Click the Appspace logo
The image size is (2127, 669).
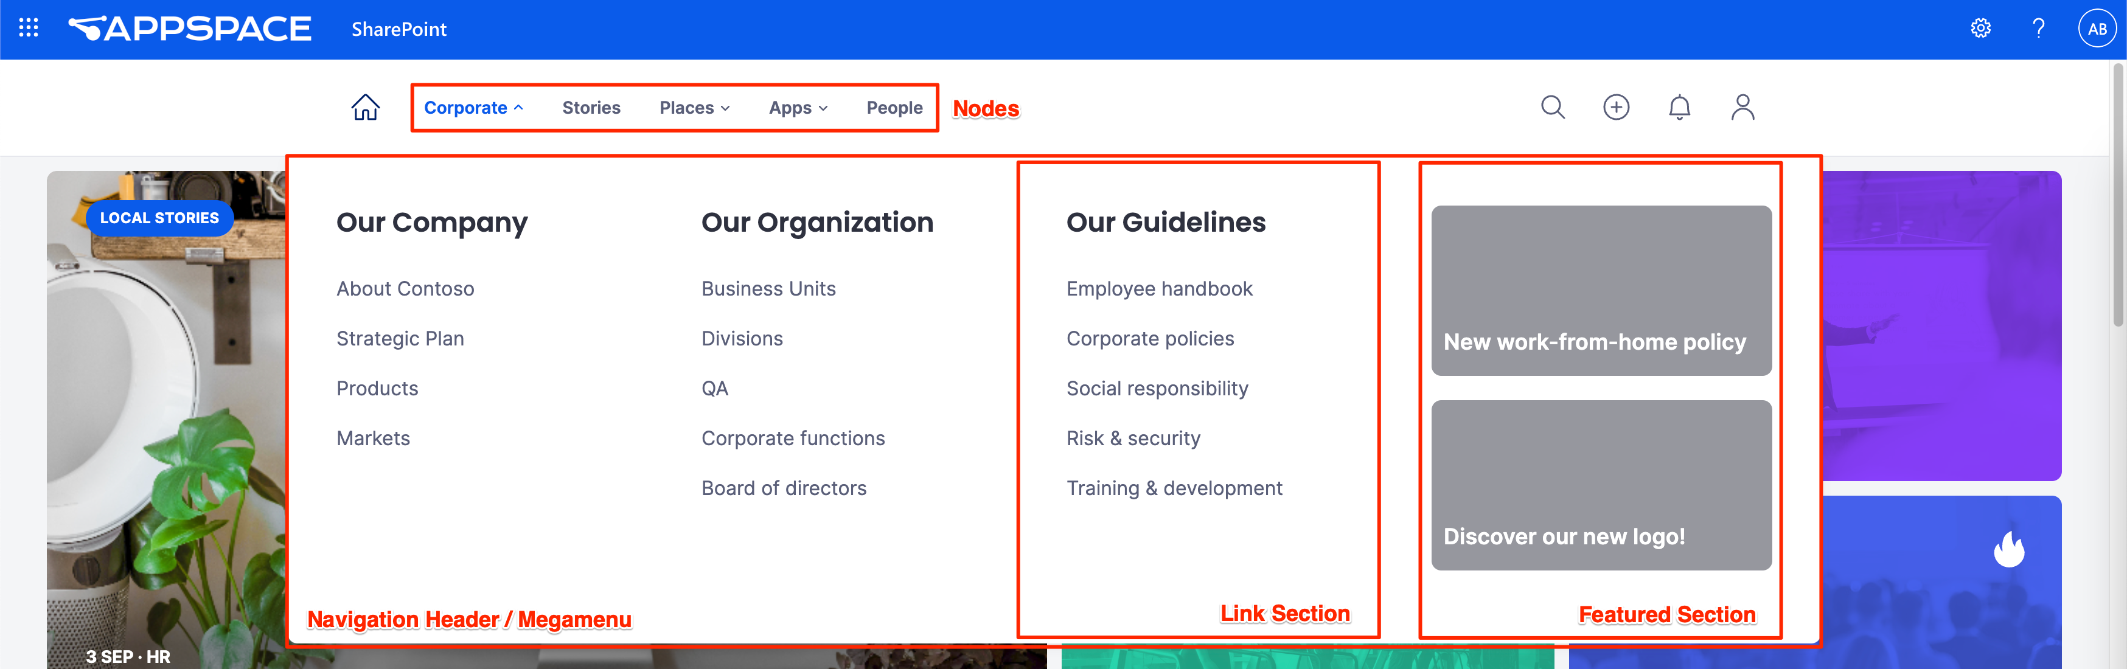tap(189, 29)
